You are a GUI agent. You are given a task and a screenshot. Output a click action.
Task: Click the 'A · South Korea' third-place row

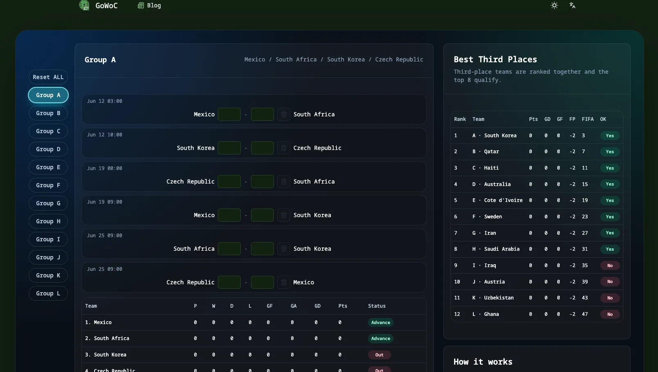point(537,136)
